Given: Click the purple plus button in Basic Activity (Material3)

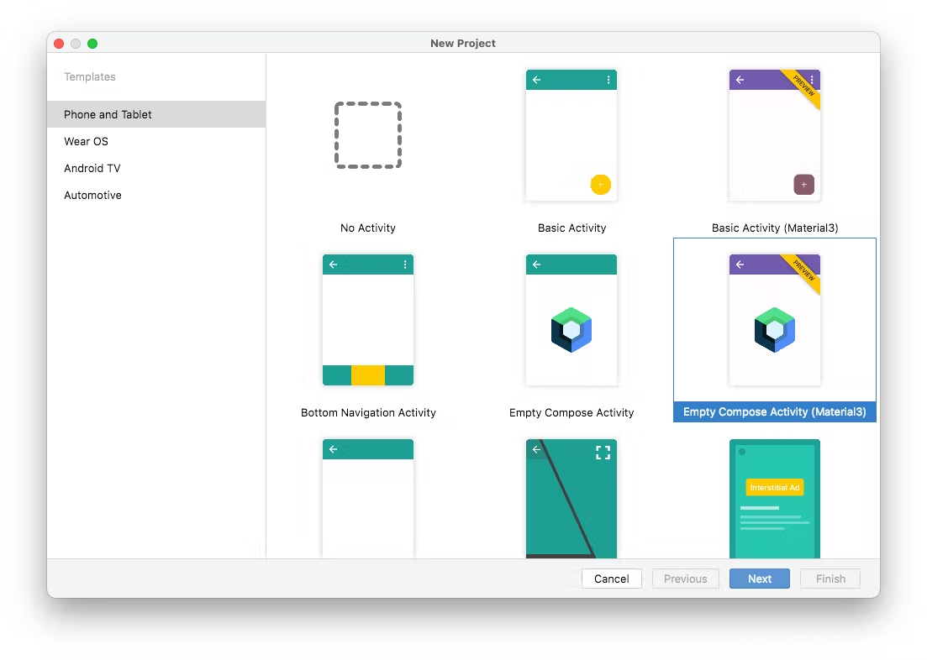Looking at the screenshot, I should pyautogui.click(x=804, y=185).
